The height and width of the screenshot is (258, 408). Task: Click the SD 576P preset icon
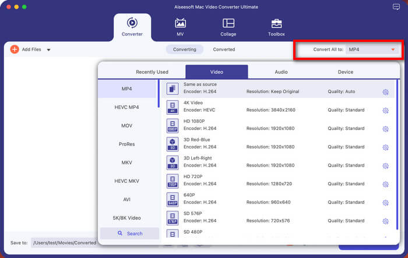[x=173, y=218]
